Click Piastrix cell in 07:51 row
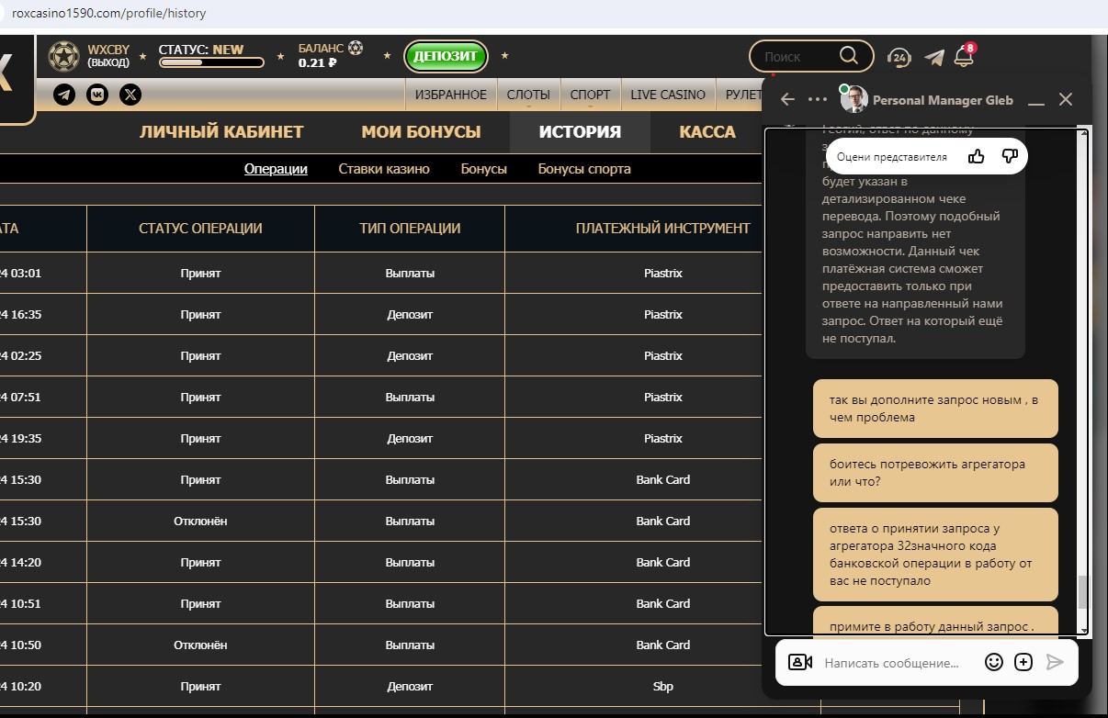1108x718 pixels. click(662, 397)
